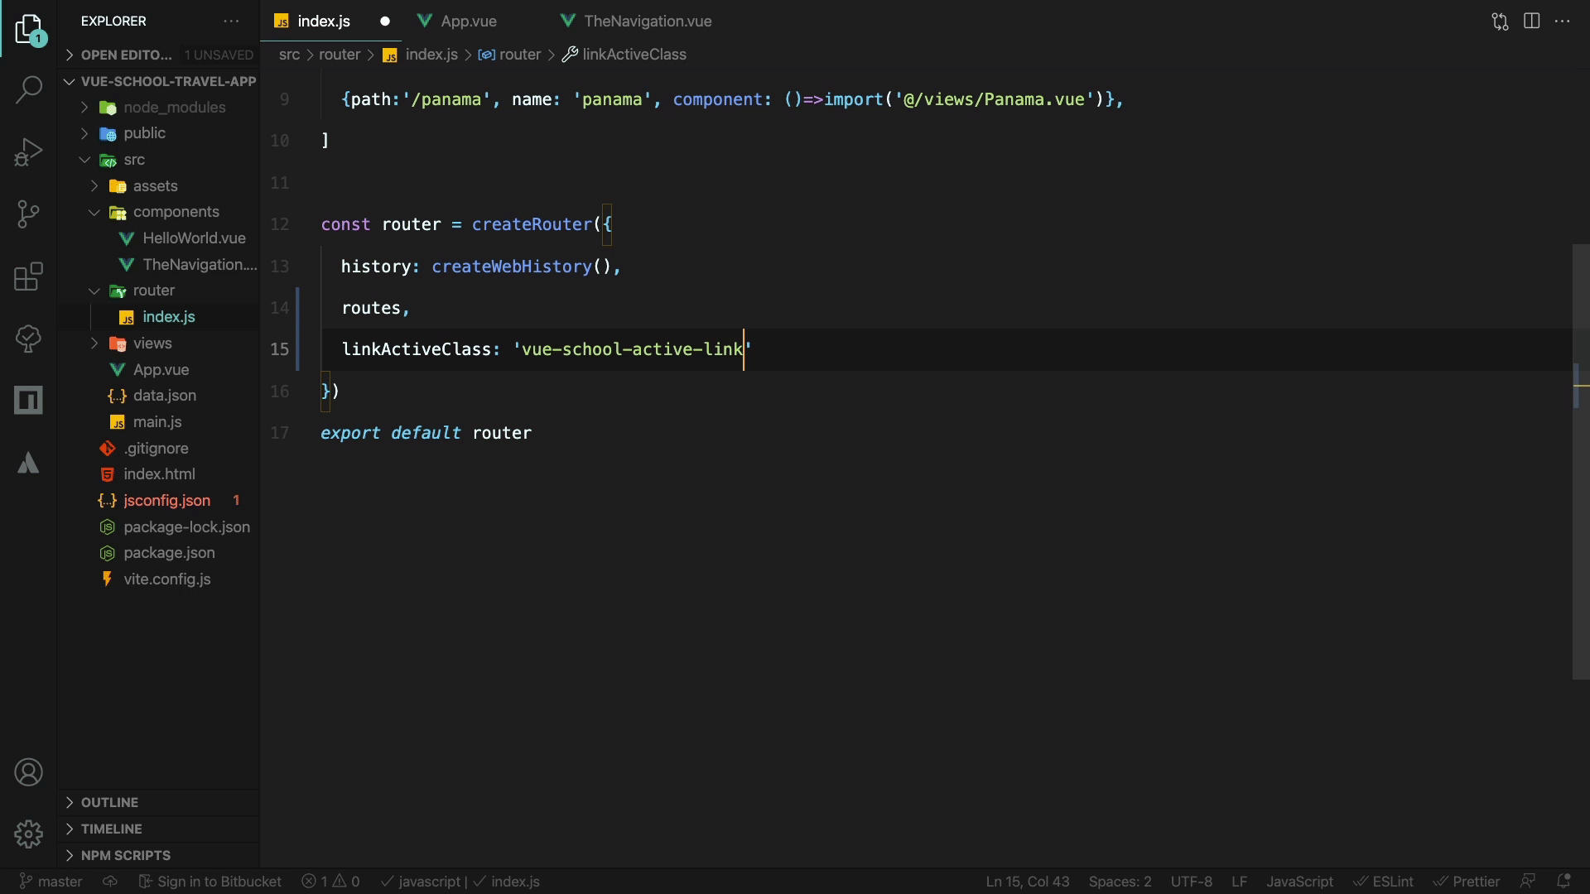
Task: Open index.html in the explorer
Action: click(159, 474)
